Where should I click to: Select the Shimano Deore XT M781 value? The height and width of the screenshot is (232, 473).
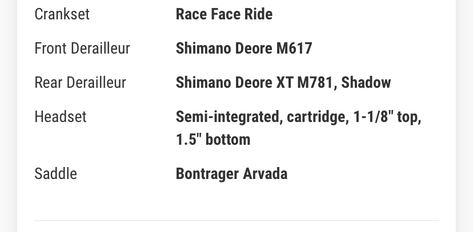(255, 83)
